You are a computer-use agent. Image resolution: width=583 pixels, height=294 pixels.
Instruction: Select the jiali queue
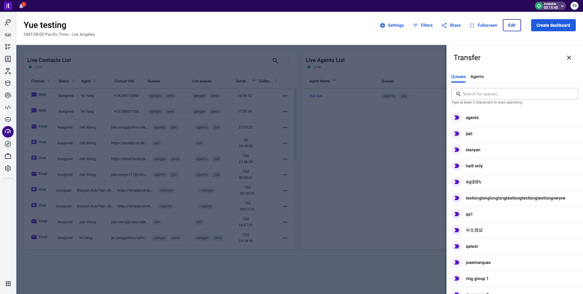[x=514, y=134]
